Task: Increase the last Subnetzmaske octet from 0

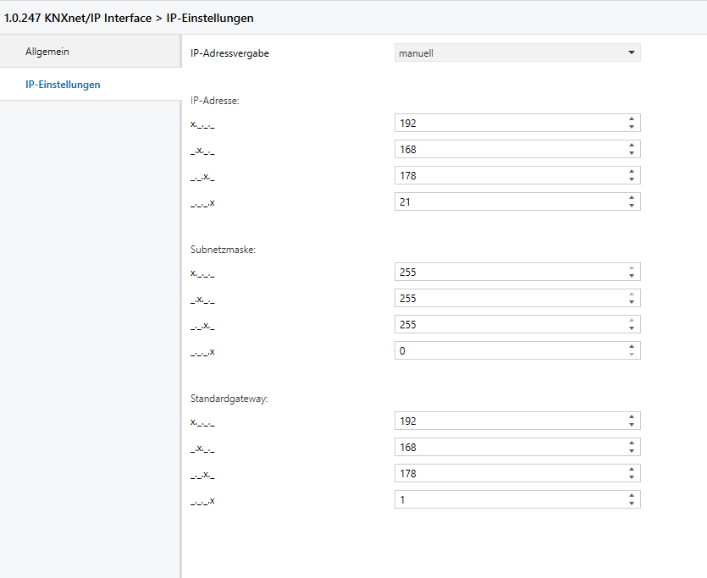Action: click(632, 346)
